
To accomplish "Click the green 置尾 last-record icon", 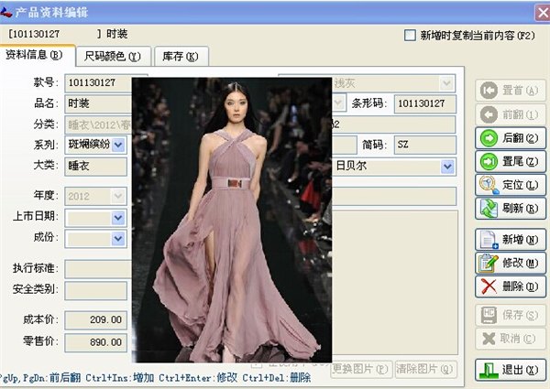I will 489,161.
